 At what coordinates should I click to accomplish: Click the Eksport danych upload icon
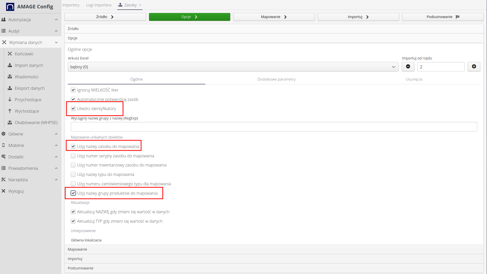point(10,88)
